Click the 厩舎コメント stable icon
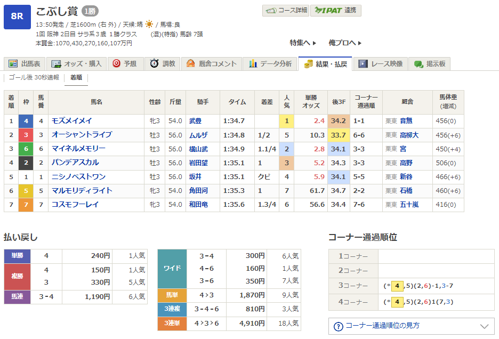 pyautogui.click(x=191, y=64)
